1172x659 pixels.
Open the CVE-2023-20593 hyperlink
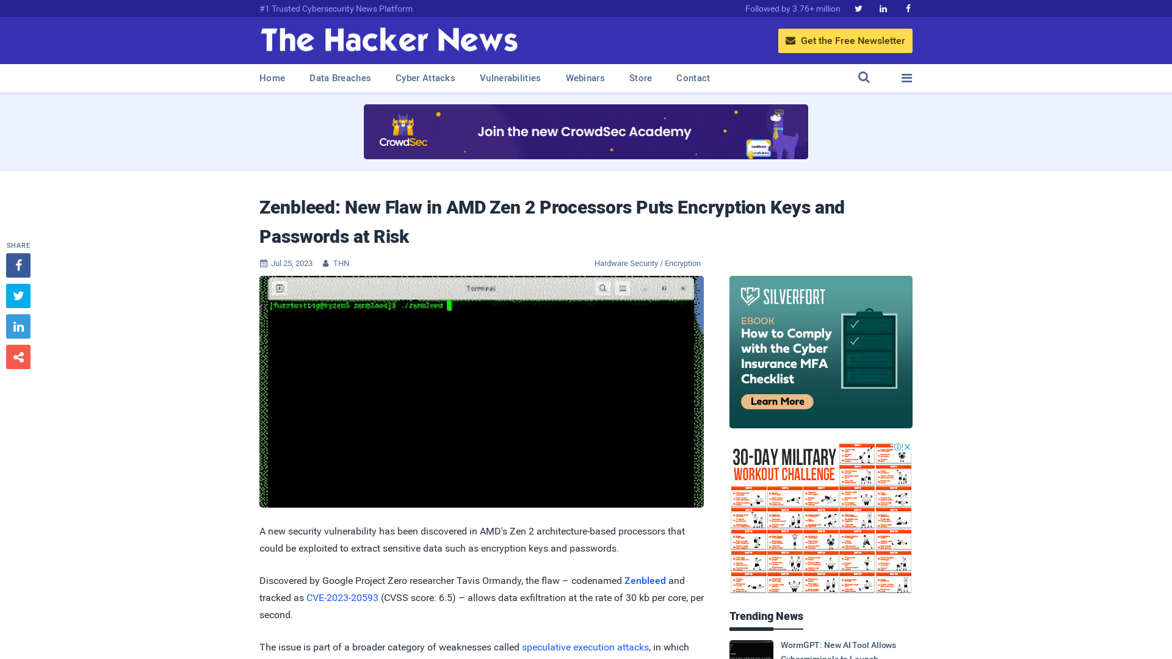(x=341, y=597)
